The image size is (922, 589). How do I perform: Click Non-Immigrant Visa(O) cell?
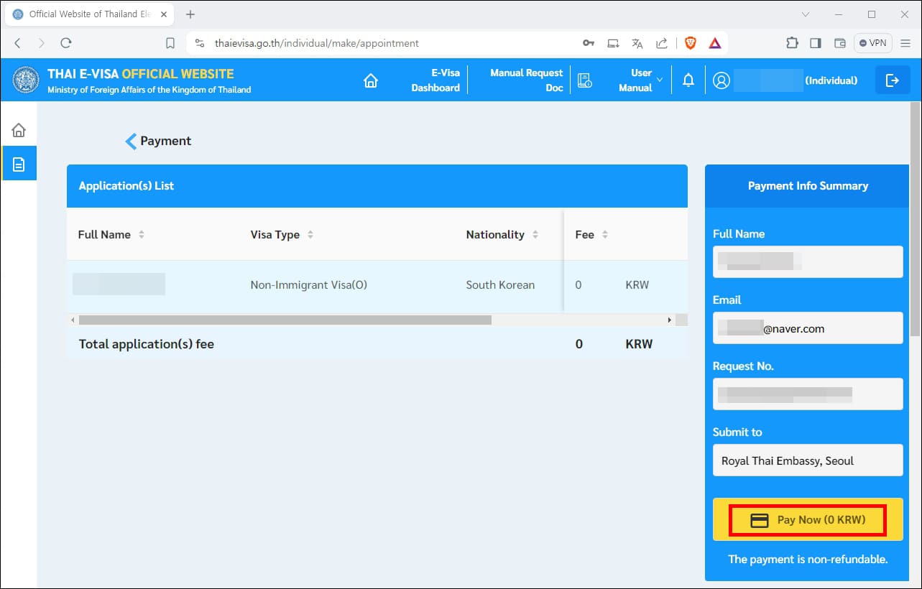[x=309, y=285]
